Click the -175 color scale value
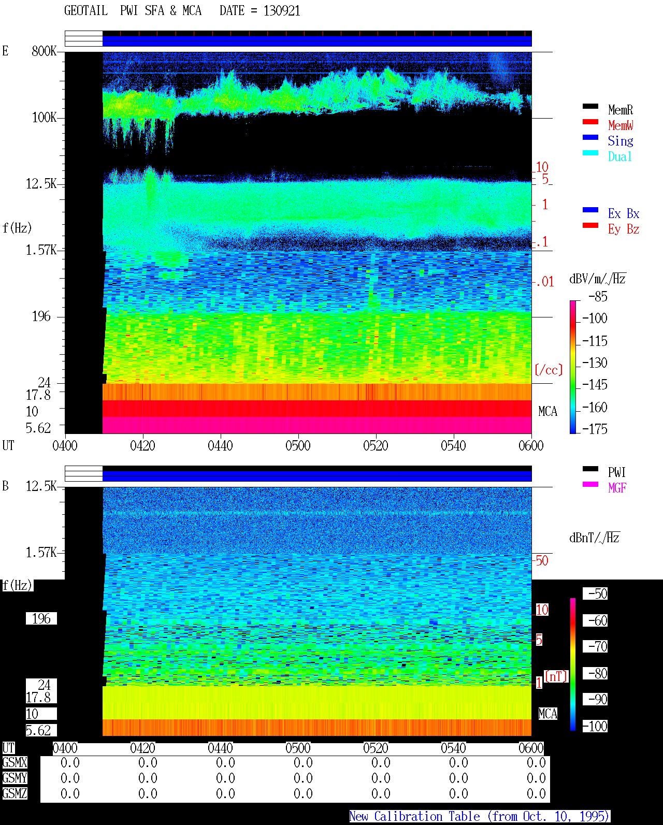663x825 pixels. pyautogui.click(x=595, y=429)
